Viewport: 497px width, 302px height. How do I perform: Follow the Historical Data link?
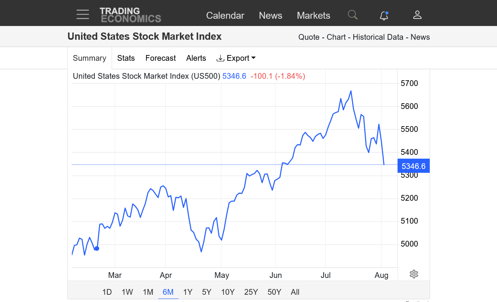378,37
